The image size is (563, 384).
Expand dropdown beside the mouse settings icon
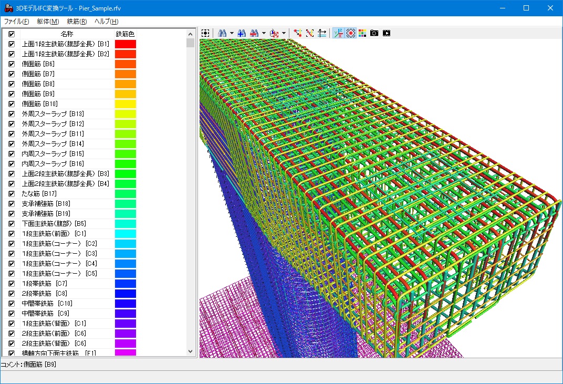(284, 33)
